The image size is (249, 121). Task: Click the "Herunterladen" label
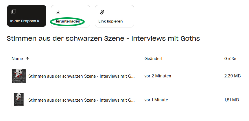67,21
